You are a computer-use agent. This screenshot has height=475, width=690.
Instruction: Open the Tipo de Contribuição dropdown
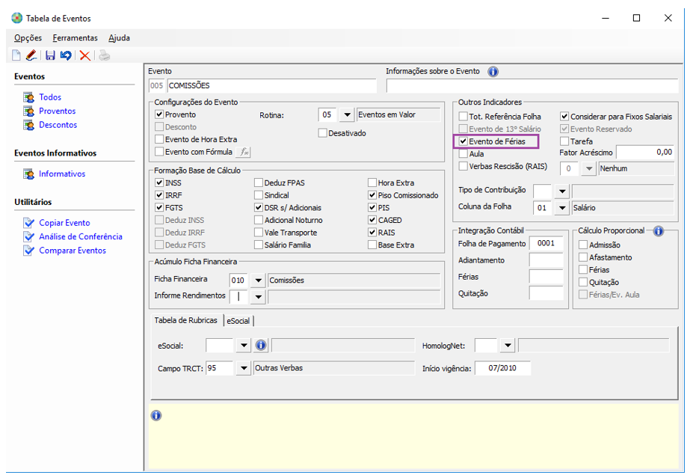click(562, 191)
